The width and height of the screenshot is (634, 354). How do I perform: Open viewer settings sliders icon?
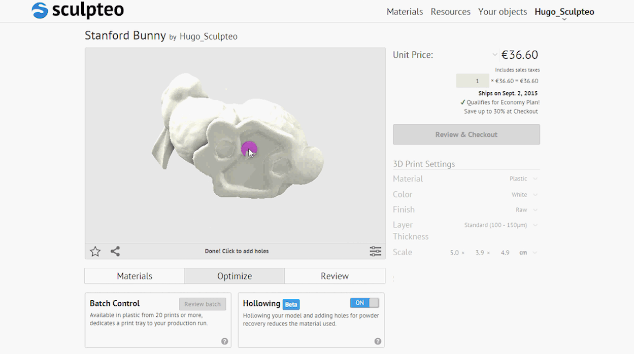(375, 252)
